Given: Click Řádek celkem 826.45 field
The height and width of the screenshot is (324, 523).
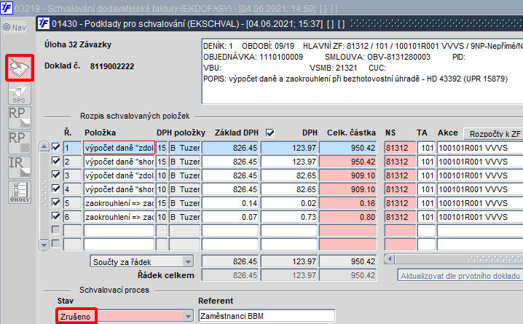Looking at the screenshot, I should 230,275.
